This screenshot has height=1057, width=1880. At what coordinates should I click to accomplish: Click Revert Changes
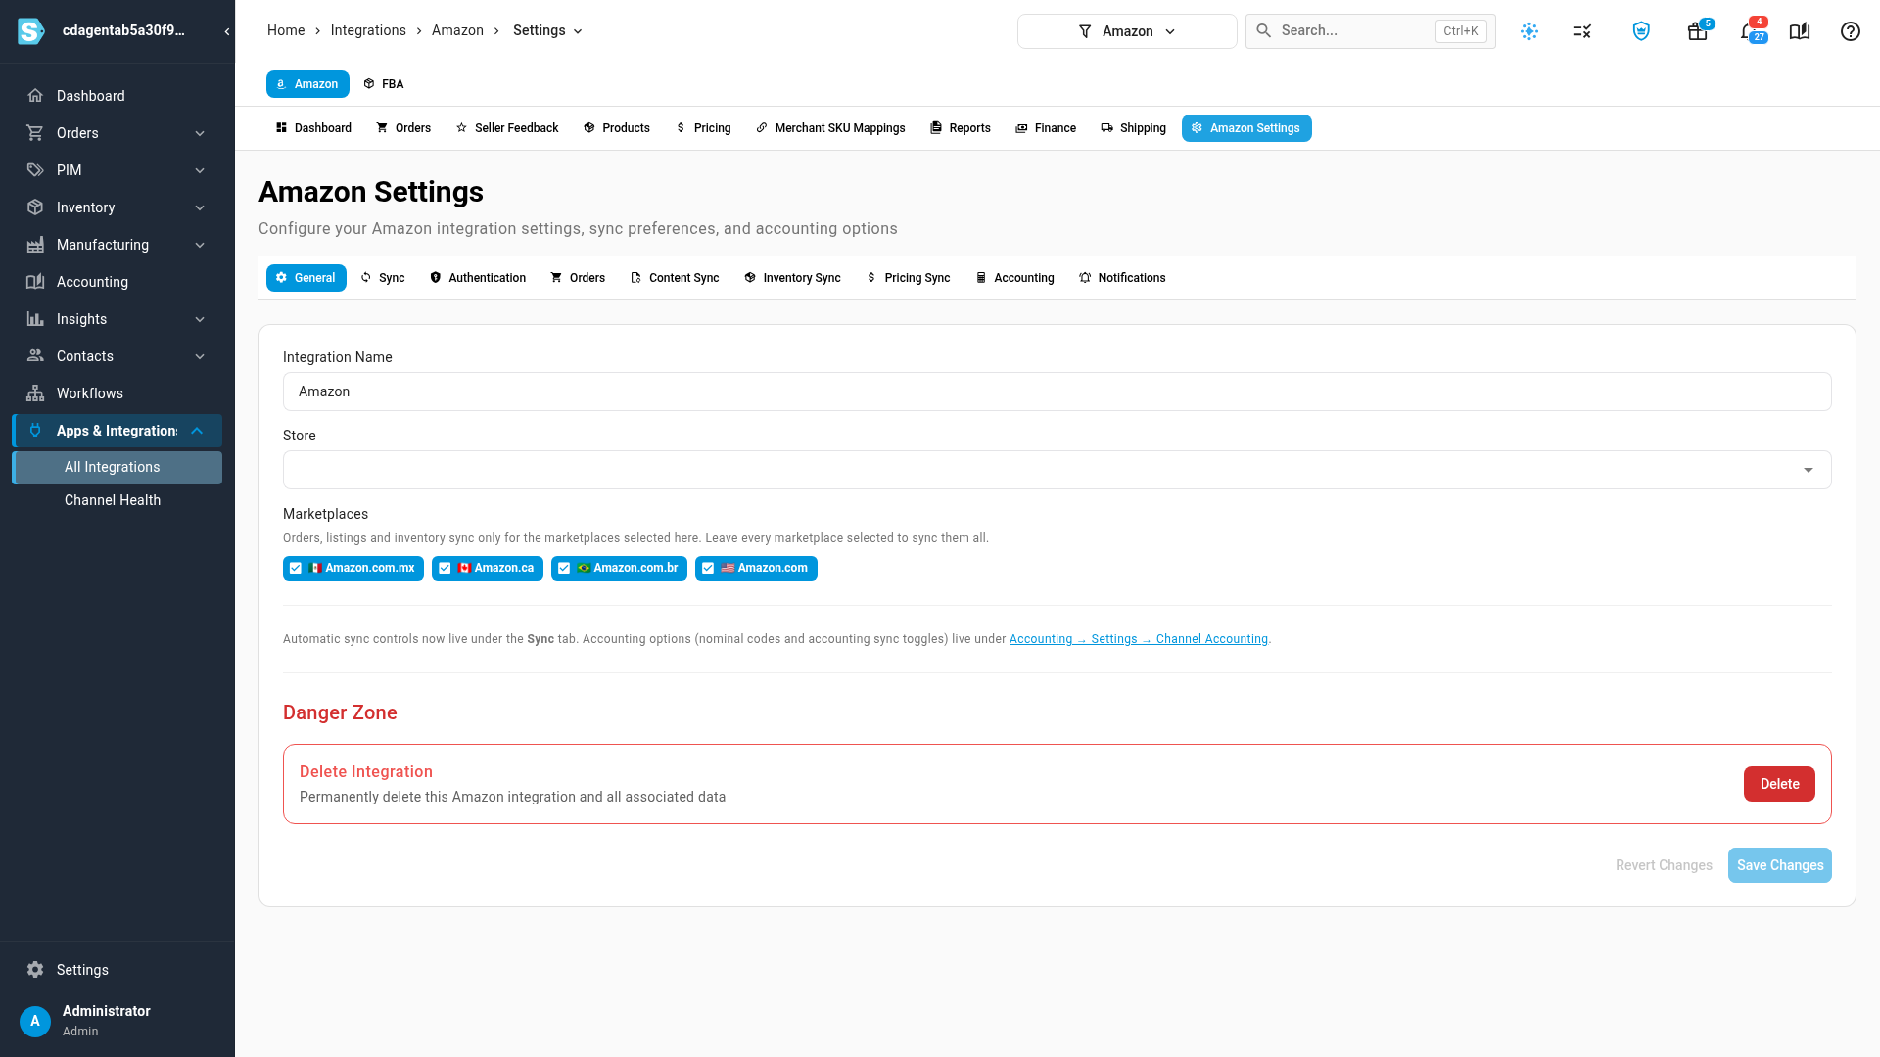click(1664, 865)
